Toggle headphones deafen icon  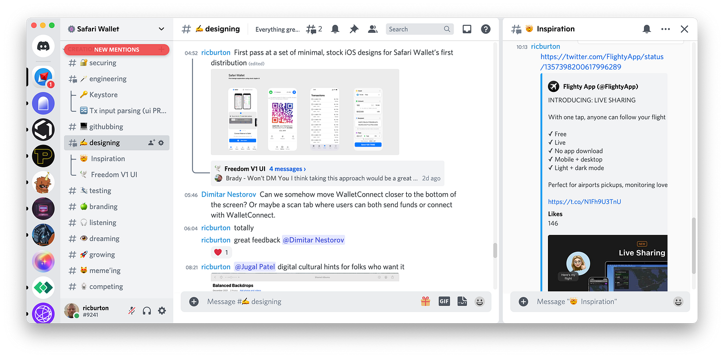pos(147,311)
